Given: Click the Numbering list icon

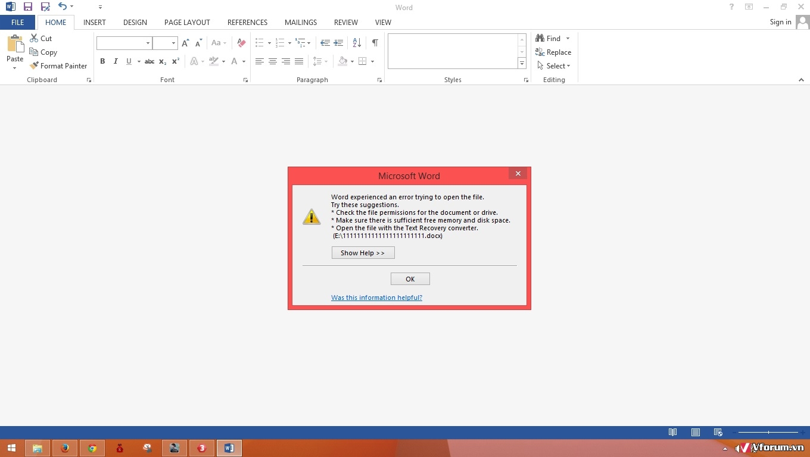Looking at the screenshot, I should pyautogui.click(x=280, y=43).
